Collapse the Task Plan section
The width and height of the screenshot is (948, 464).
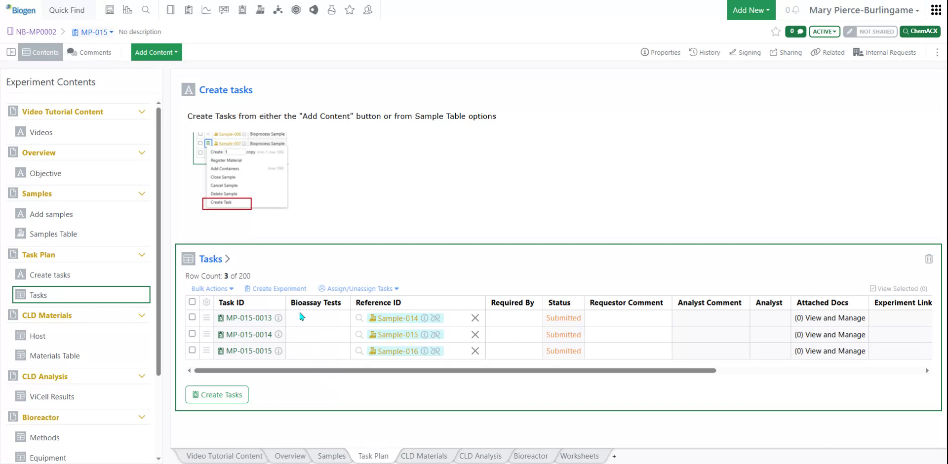[142, 254]
